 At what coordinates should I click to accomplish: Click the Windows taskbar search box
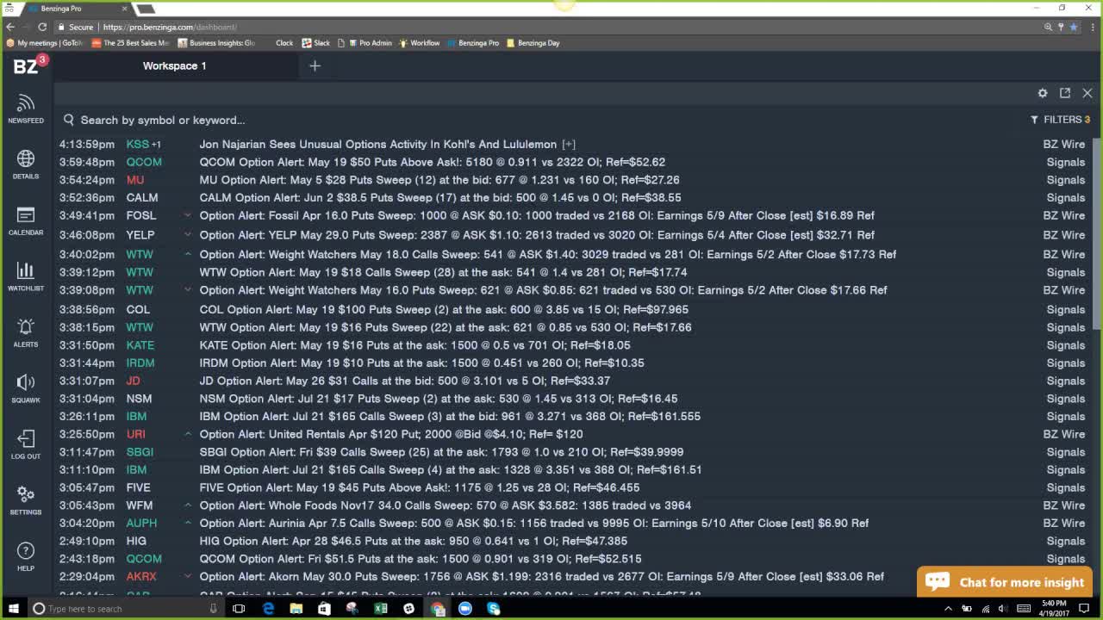pyautogui.click(x=125, y=609)
